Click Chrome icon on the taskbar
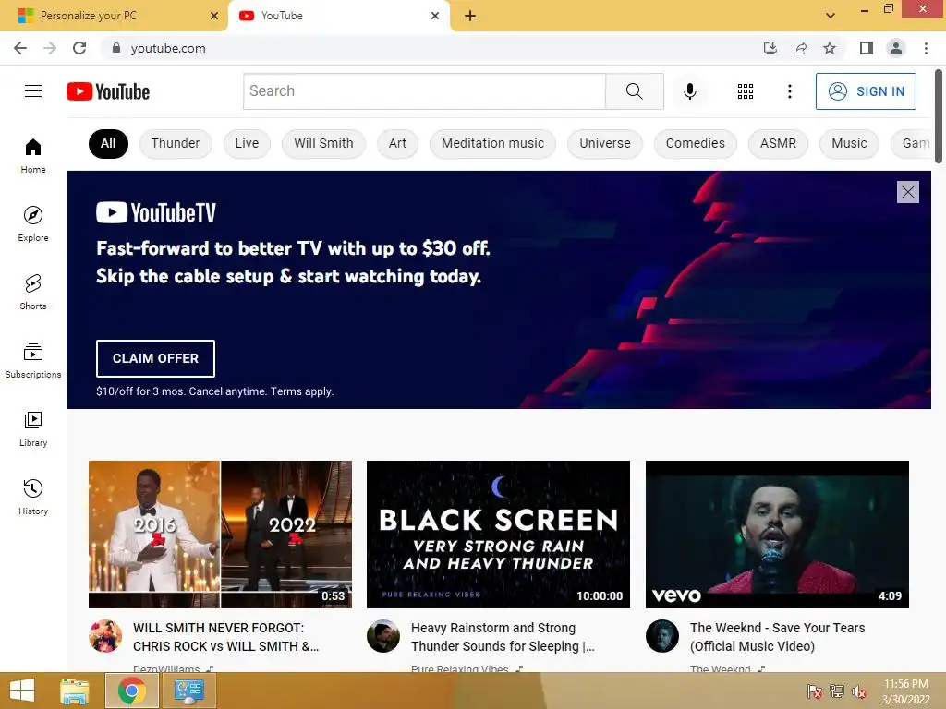This screenshot has width=946, height=709. [131, 691]
